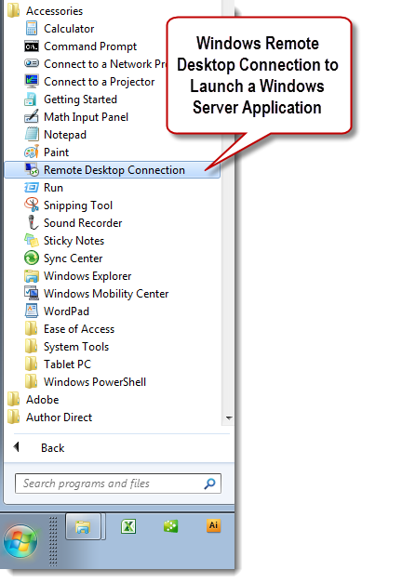The image size is (402, 583).
Task: Expand the Windows PowerShell folder
Action: pyautogui.click(x=32, y=381)
